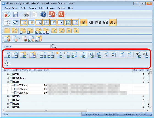Toggle the ,00 decimal places button
The width and height of the screenshot is (154, 118).
[x=113, y=22]
